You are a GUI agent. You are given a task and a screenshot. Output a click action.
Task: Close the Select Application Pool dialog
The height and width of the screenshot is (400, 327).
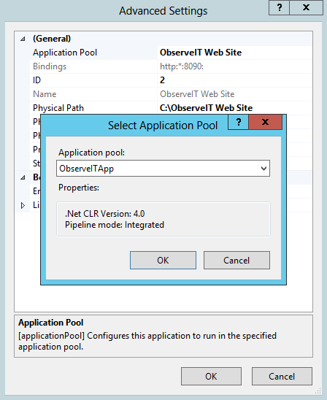pos(265,122)
